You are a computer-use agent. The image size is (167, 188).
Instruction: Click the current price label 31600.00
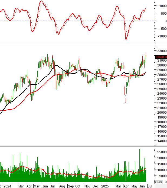tap(161, 57)
